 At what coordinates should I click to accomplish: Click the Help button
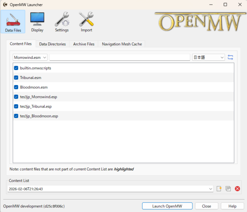232,206
